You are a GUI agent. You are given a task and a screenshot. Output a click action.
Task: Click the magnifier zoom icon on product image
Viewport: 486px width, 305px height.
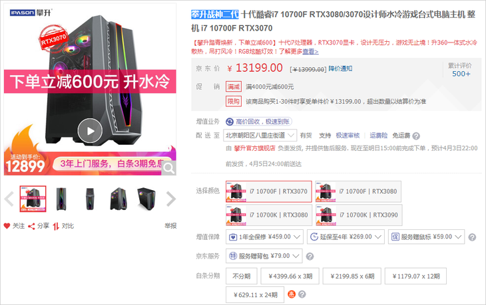pyautogui.click(x=169, y=168)
